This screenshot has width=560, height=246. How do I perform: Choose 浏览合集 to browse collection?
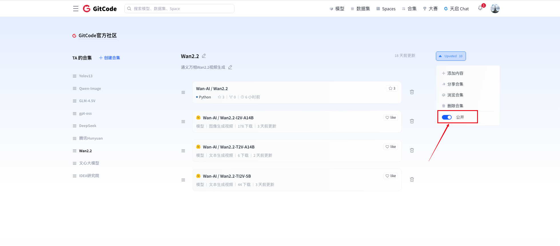pos(453,95)
